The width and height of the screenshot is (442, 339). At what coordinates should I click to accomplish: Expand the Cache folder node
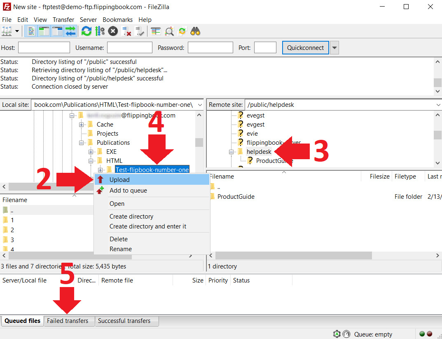coord(81,125)
